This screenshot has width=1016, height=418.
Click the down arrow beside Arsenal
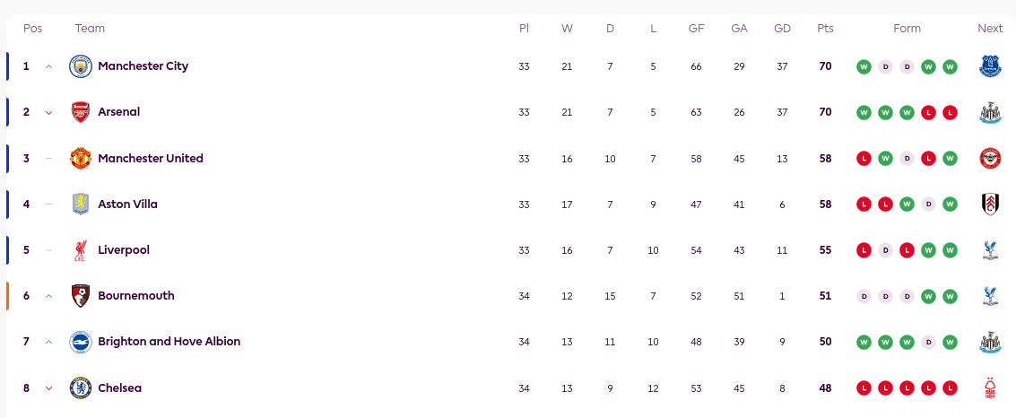coord(48,113)
